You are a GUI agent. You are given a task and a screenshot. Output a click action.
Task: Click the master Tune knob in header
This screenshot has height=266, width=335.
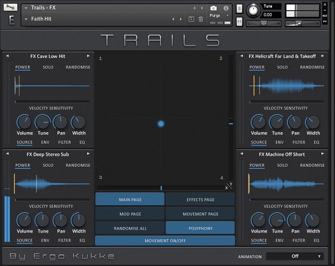253,10
